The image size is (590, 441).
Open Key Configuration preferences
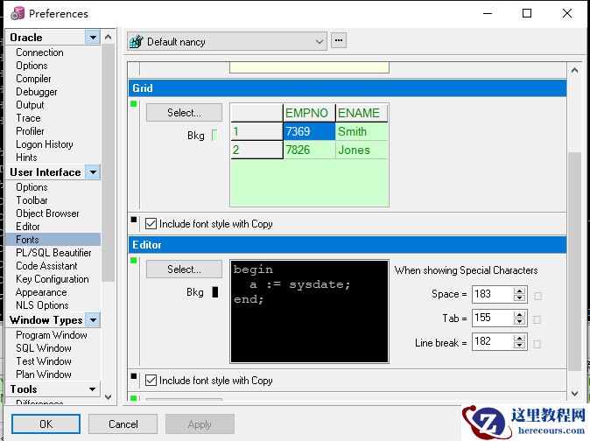tap(53, 279)
